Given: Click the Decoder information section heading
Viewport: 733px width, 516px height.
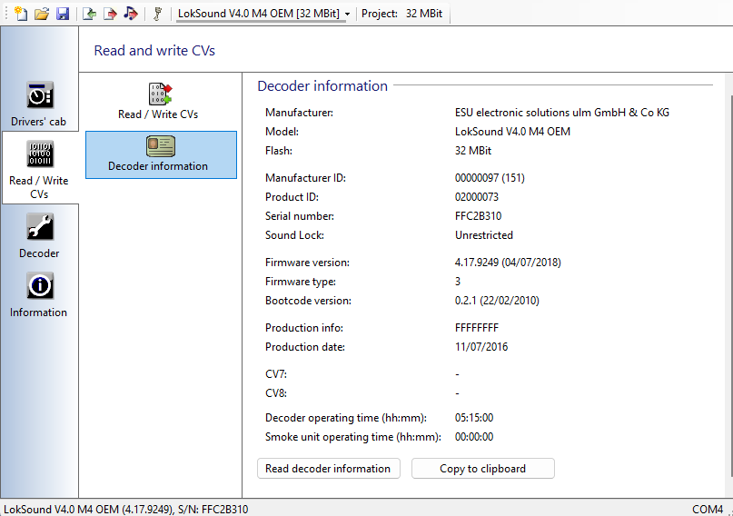Looking at the screenshot, I should point(322,86).
